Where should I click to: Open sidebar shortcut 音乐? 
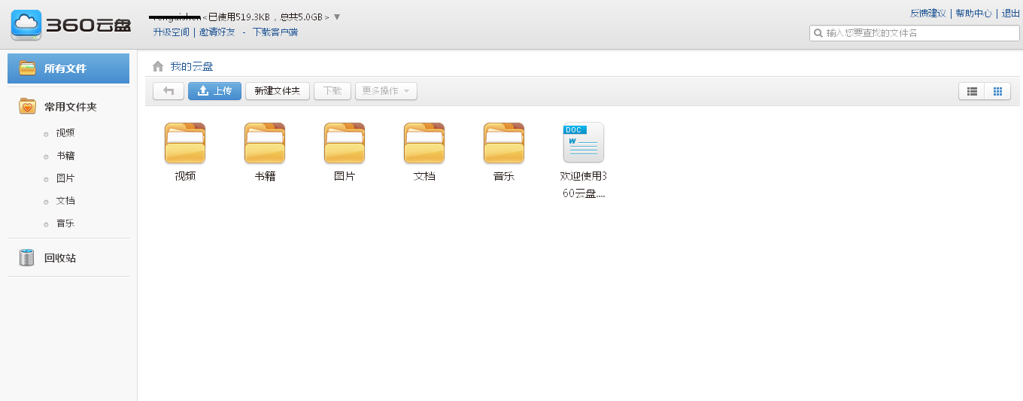click(x=65, y=223)
